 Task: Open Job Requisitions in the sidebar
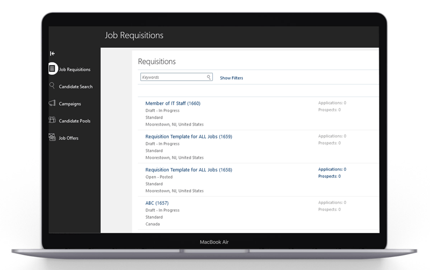click(x=75, y=70)
